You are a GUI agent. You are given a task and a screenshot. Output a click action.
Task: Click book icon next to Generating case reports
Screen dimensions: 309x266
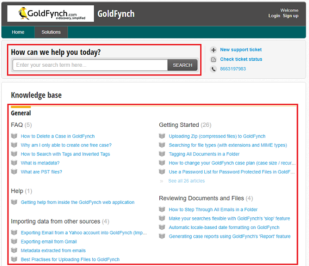(162, 236)
